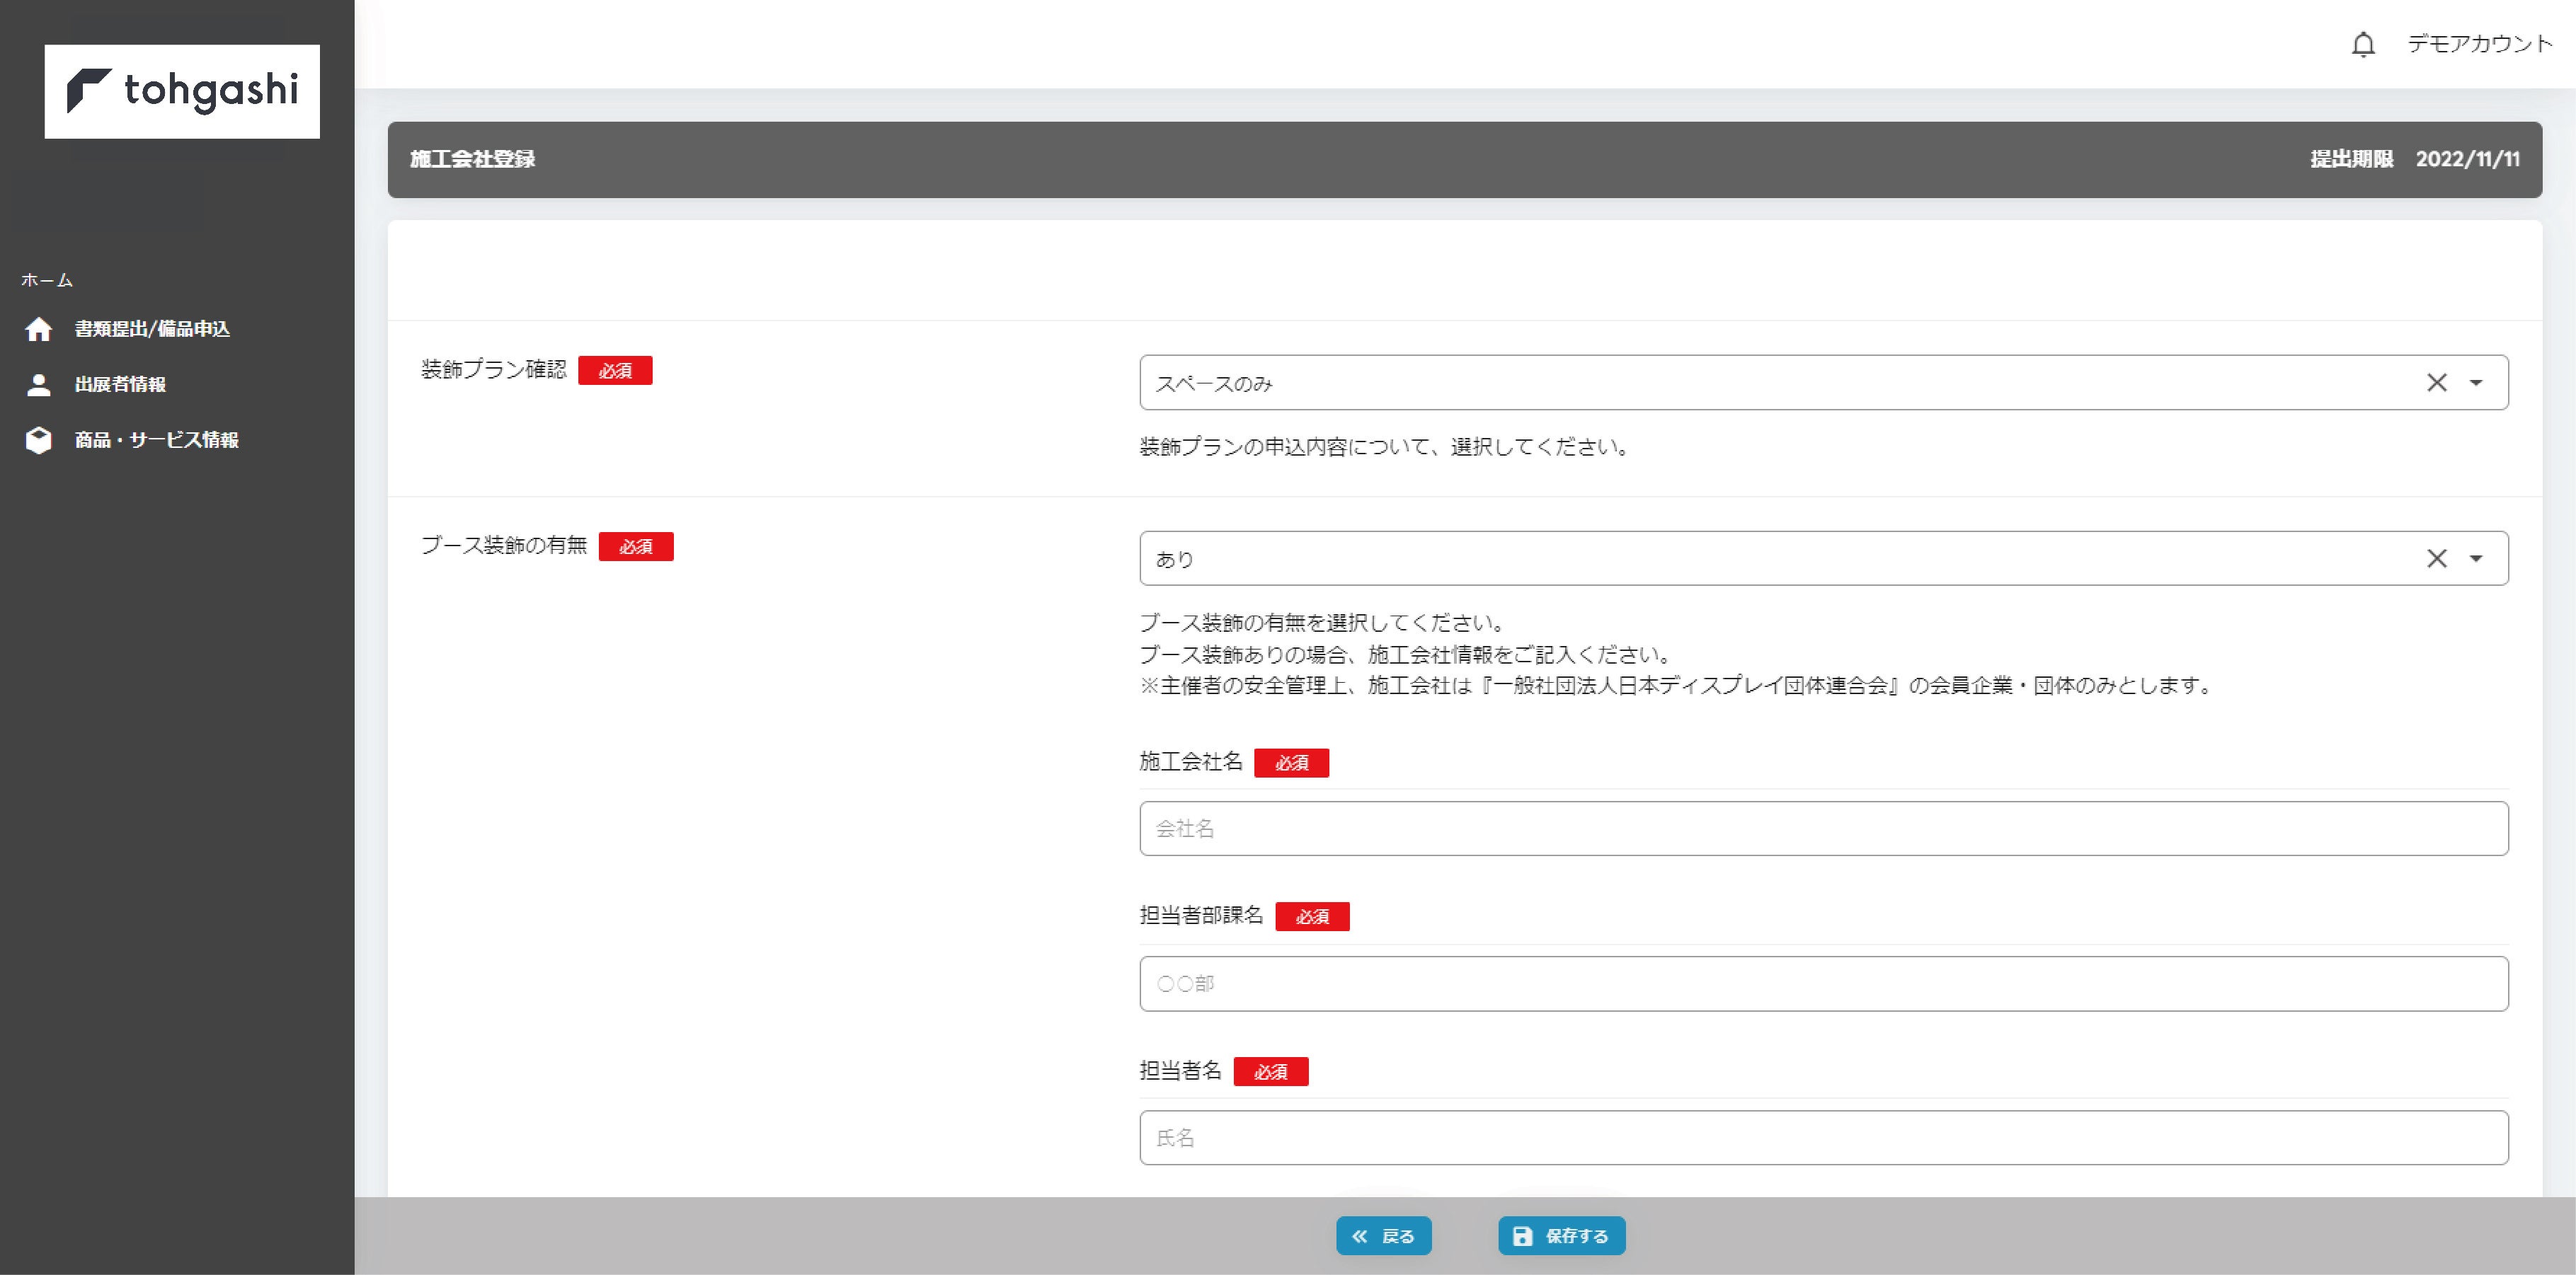Click the floppy disk save icon
The image size is (2576, 1275).
pyautogui.click(x=1522, y=1236)
